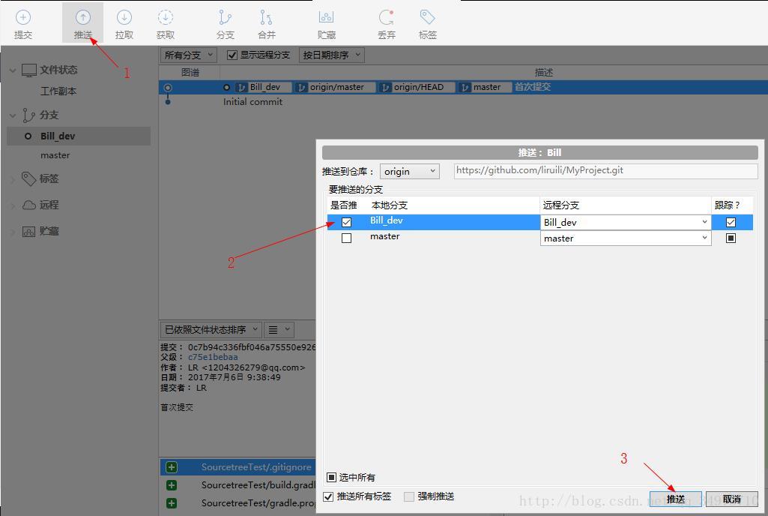The image size is (768, 516).
Task: Open the origin remote repository dropdown
Action: [x=409, y=171]
